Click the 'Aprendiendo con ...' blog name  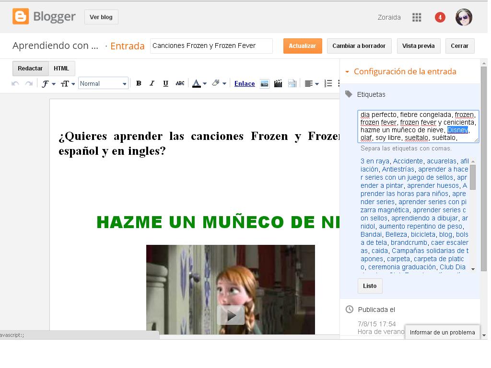pos(56,46)
